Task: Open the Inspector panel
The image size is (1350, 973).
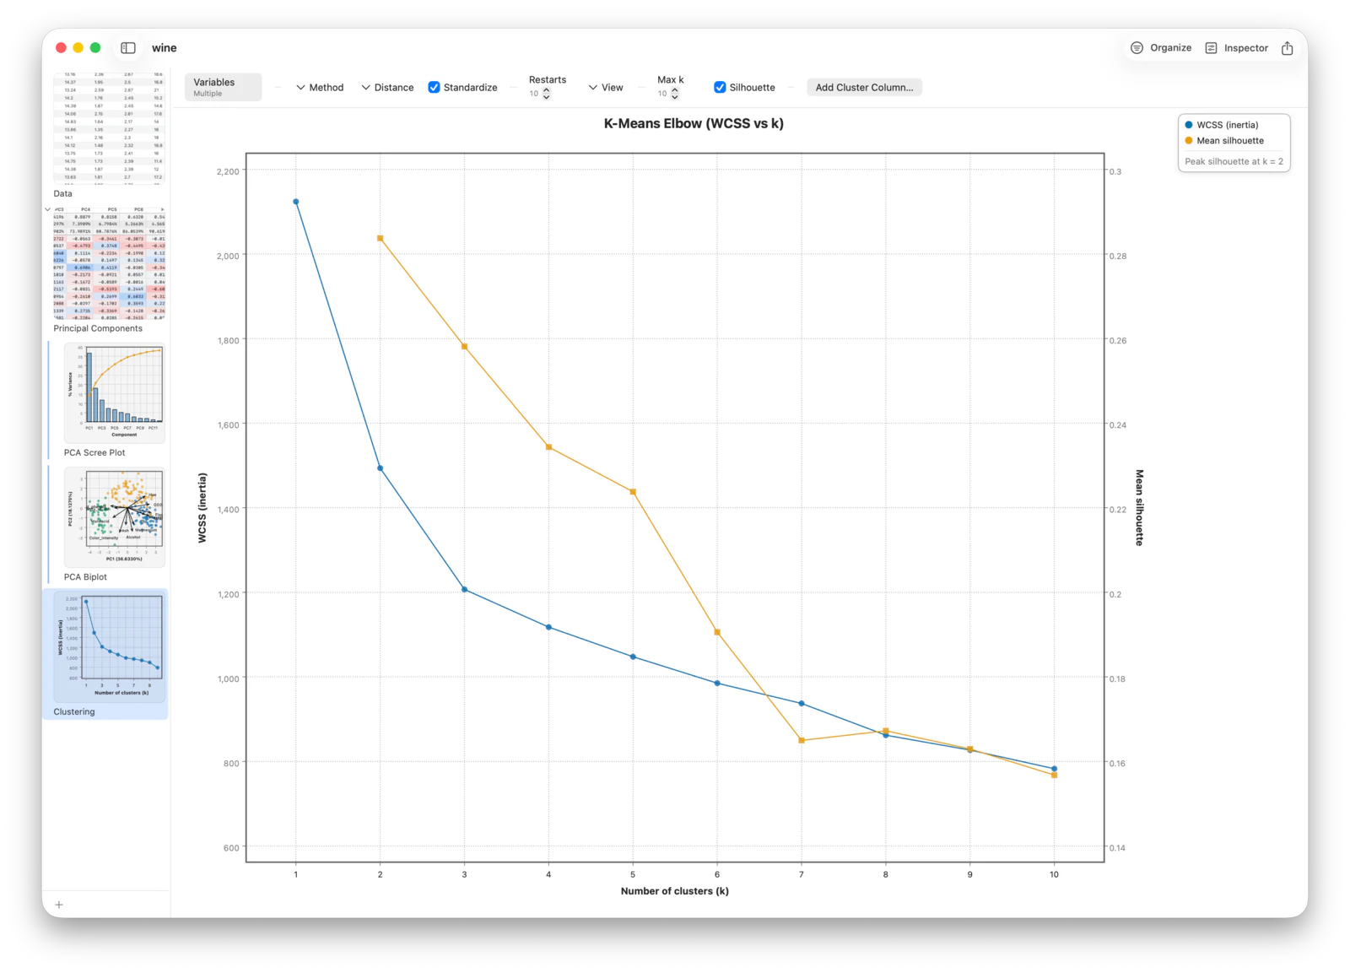Action: (x=1236, y=48)
